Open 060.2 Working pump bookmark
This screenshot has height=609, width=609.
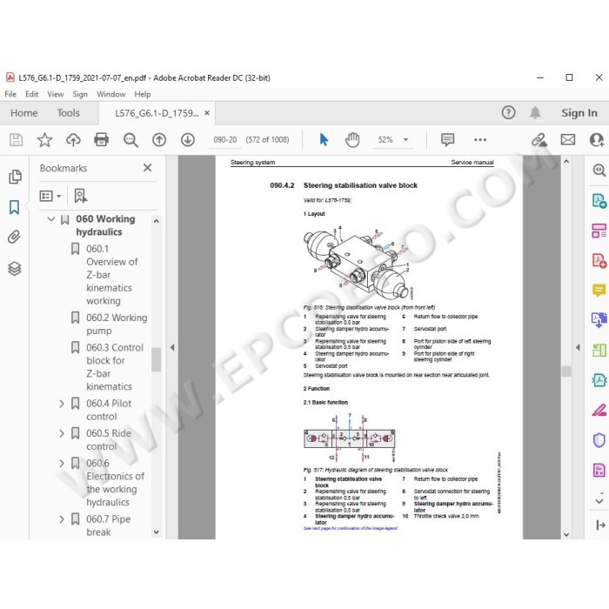(117, 324)
